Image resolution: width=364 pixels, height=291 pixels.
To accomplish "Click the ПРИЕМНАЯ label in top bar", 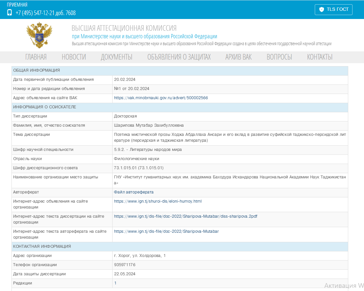I will click(17, 5).
